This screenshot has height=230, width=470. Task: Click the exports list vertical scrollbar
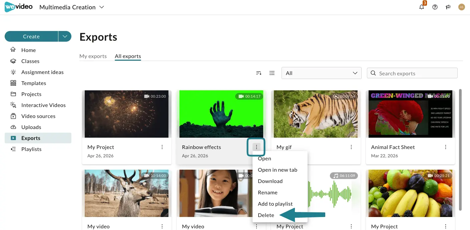pyautogui.click(x=461, y=150)
